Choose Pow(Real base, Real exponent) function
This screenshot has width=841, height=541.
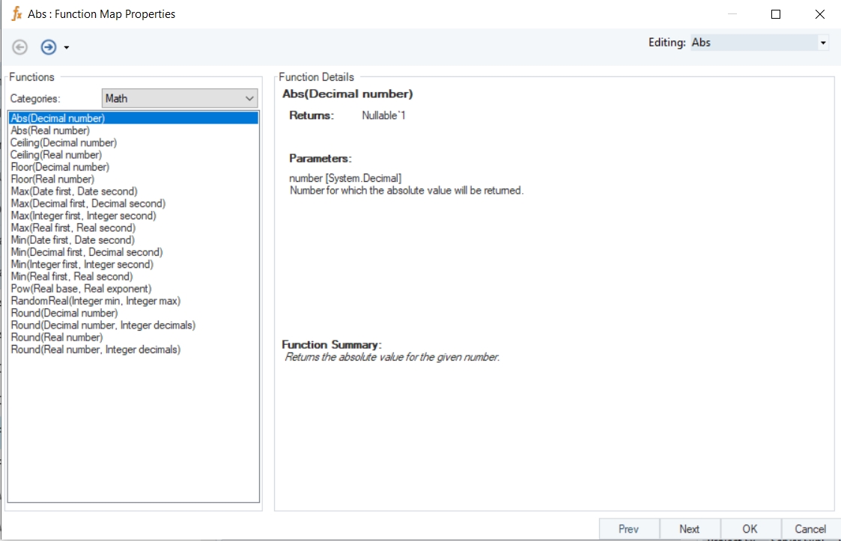(x=81, y=289)
